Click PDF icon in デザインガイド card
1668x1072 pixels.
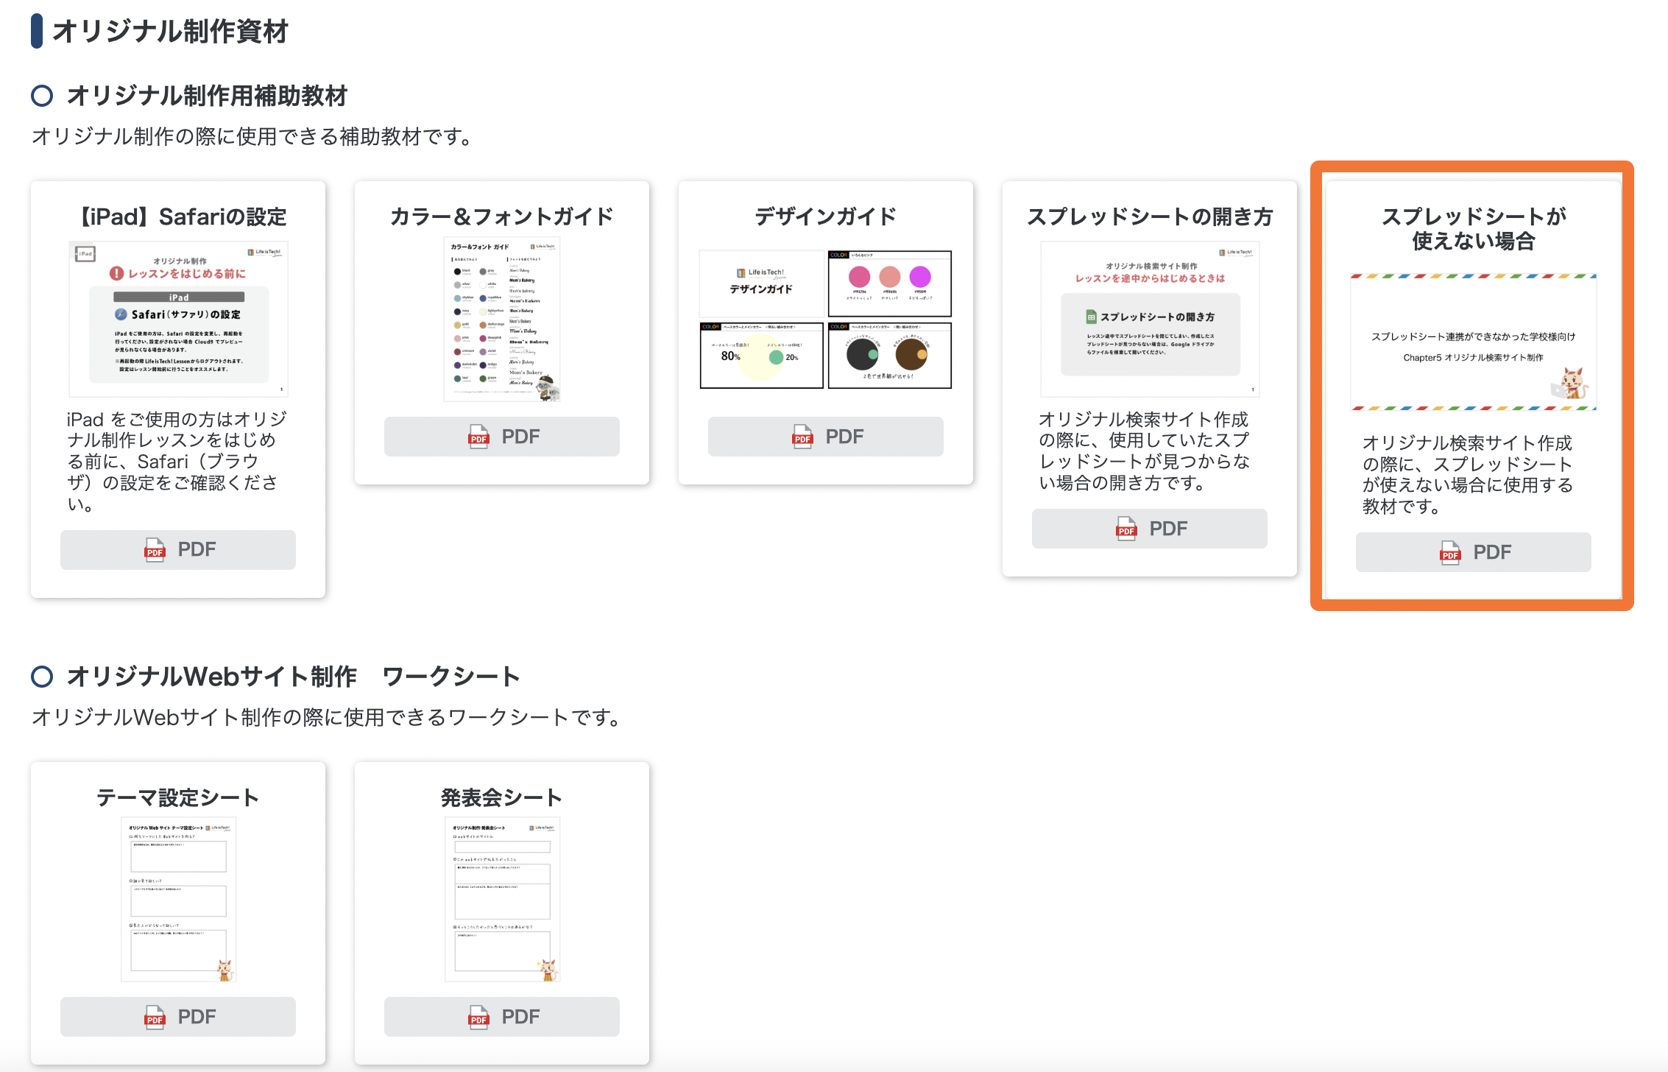802,437
